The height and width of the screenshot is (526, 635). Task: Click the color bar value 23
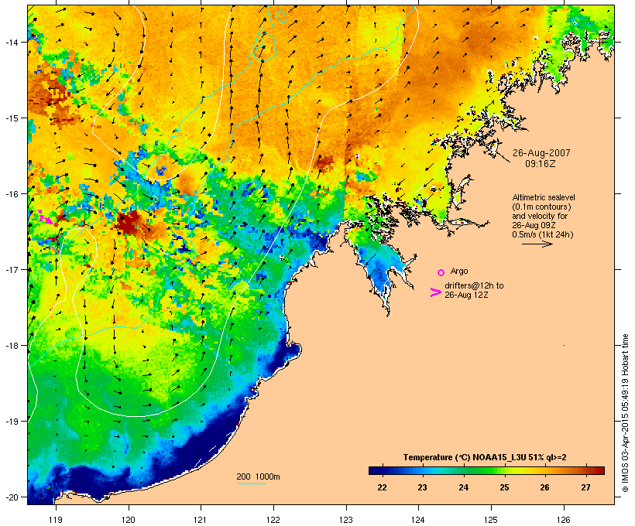click(x=422, y=487)
